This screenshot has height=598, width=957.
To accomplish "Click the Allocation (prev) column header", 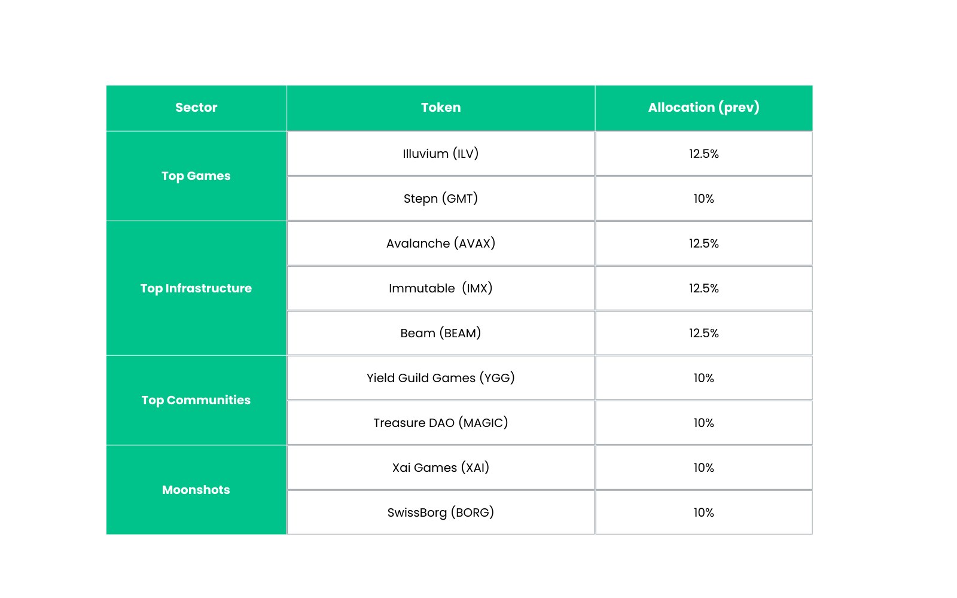I will tap(703, 108).
